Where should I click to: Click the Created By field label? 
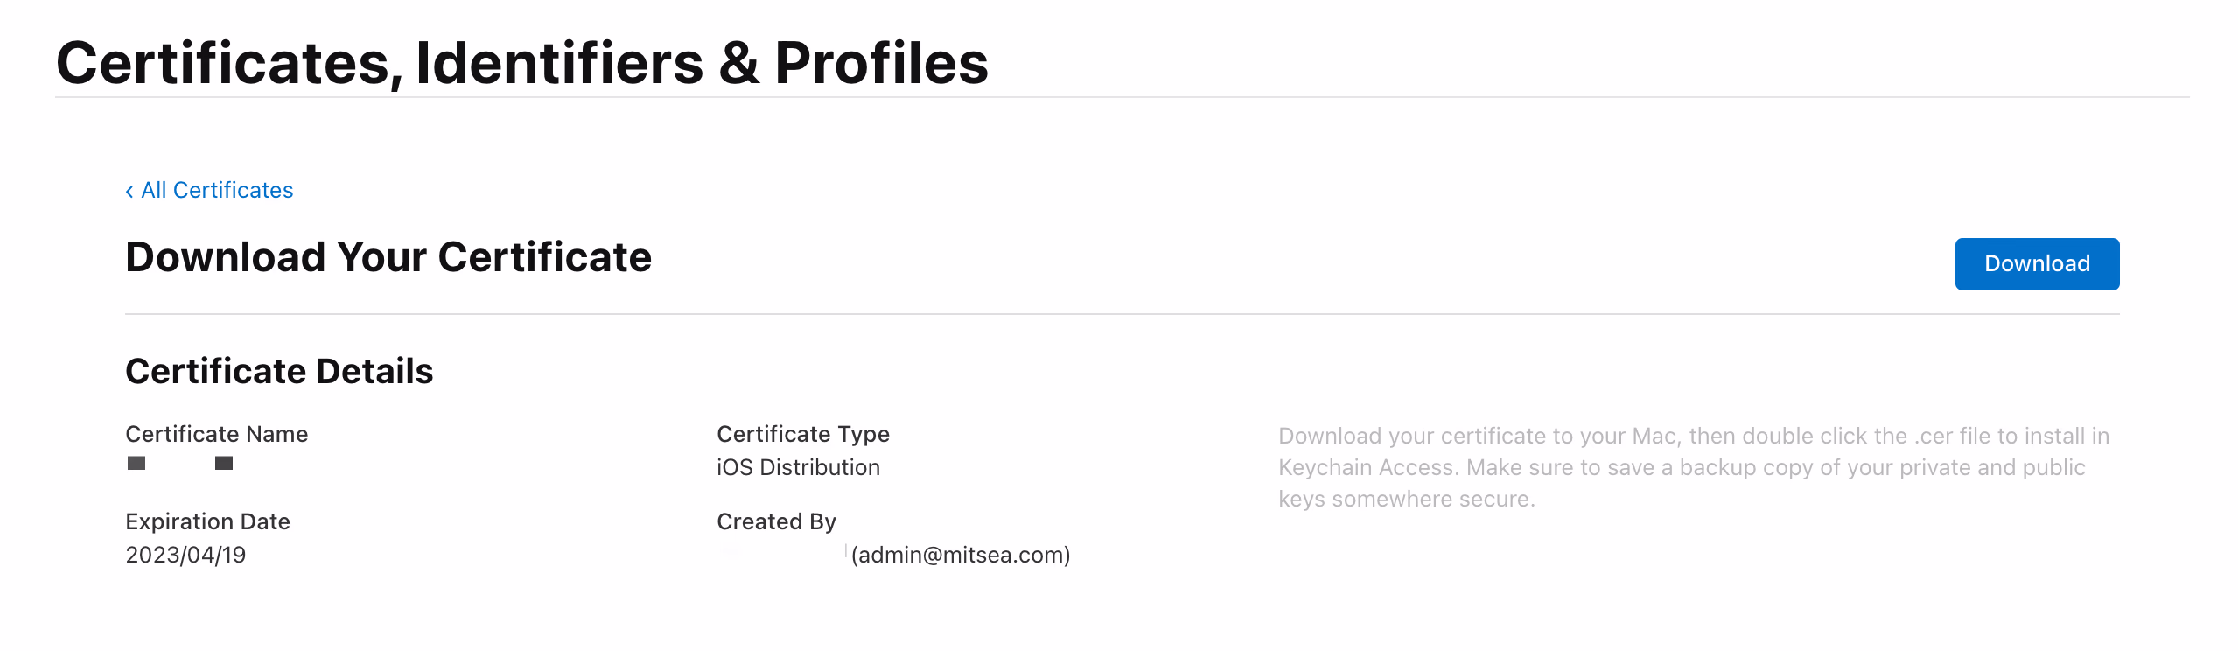[x=776, y=521]
